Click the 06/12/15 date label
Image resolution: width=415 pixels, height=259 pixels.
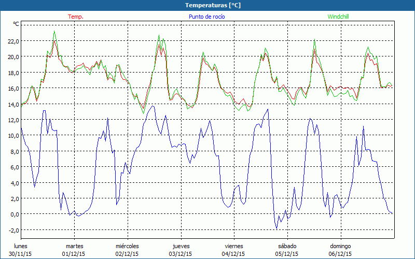coord(340,254)
